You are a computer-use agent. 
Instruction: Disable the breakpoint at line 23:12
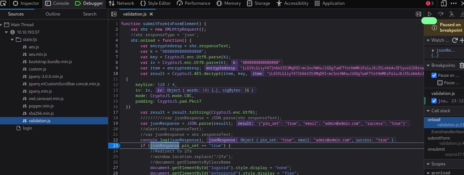click(x=434, y=101)
